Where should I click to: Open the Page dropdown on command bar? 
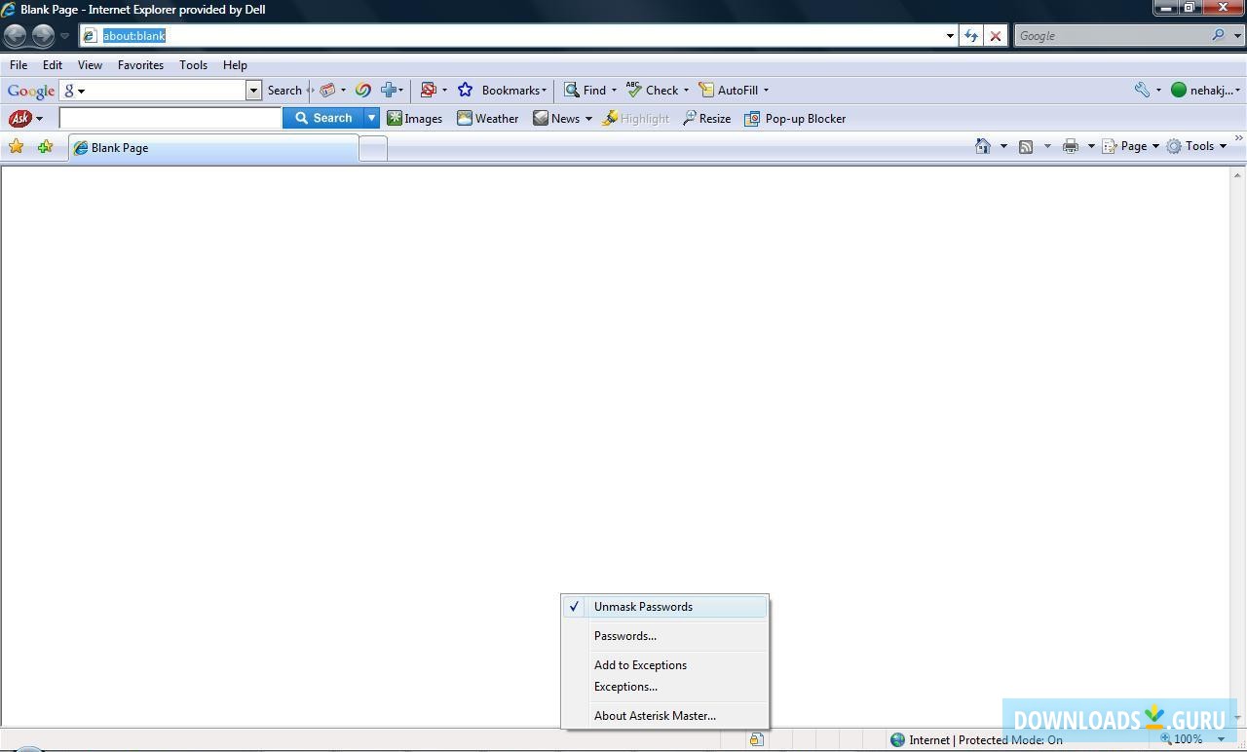[x=1130, y=146]
